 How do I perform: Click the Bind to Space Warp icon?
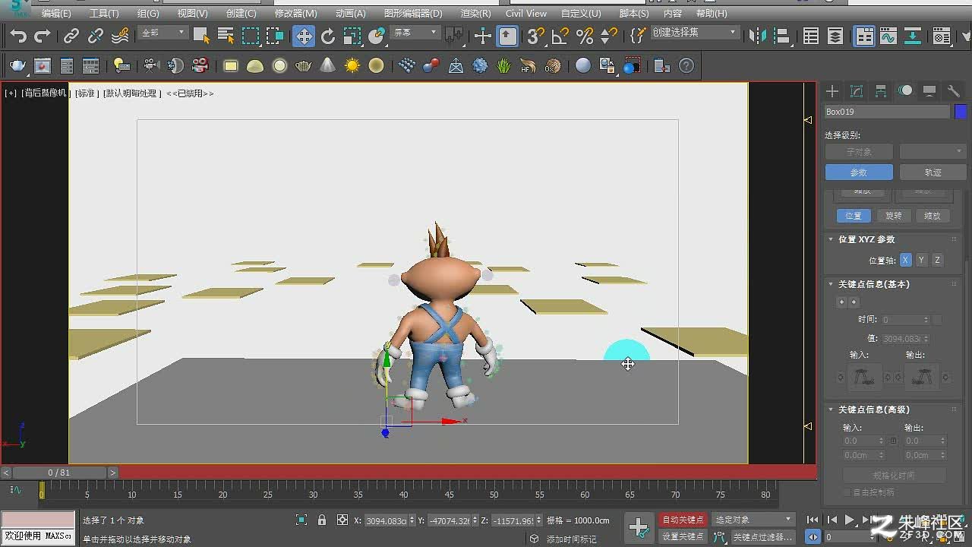coord(120,36)
